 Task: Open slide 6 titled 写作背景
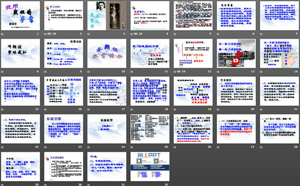(234, 16)
